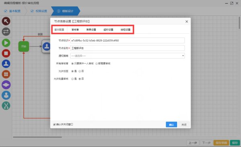Viewport: 241px width, 147px height.
Task: Select the orange four-squares node tool
Action: [6, 74]
